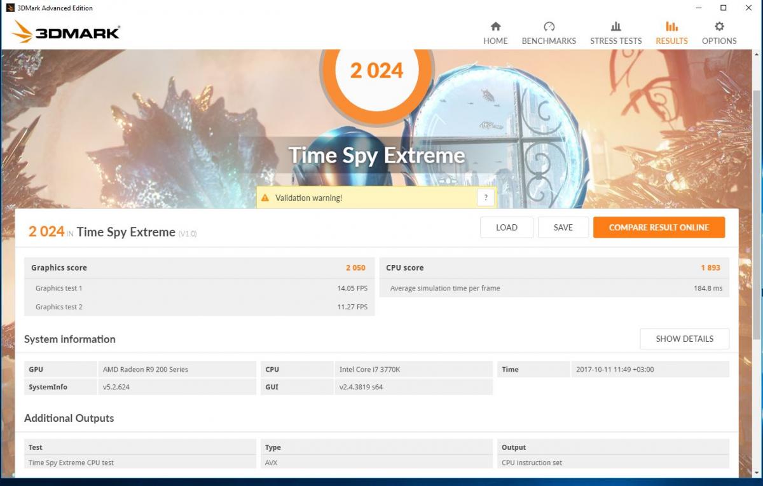Click COMPARE RESULT ONLINE button
Viewport: 763px width, 486px height.
(659, 227)
